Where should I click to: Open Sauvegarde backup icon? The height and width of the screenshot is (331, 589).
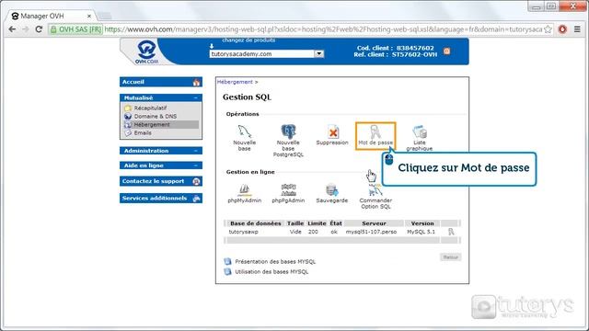(331, 189)
